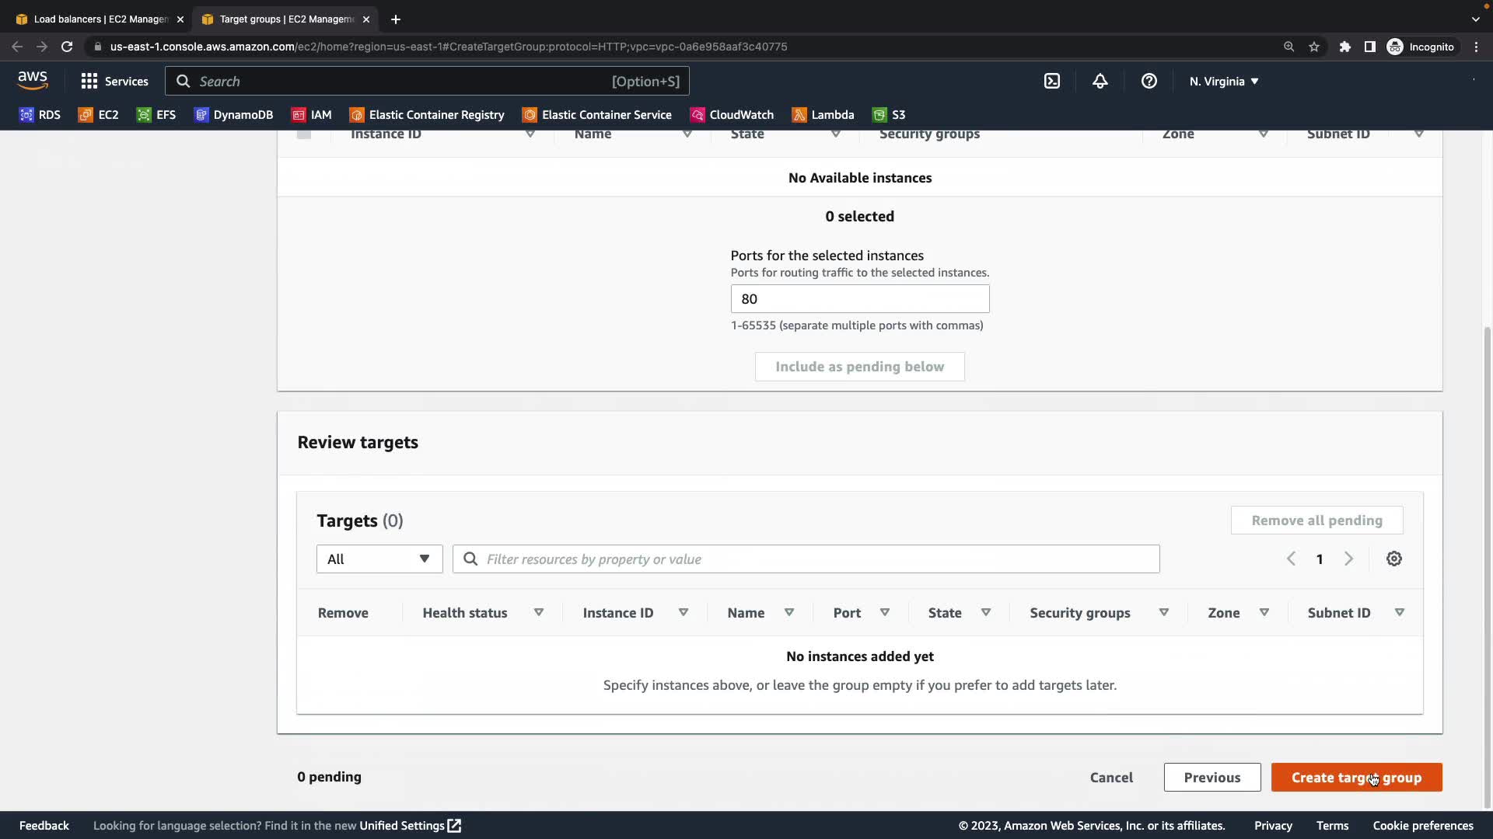1493x839 pixels.
Task: Open the Unified Settings link
Action: click(410, 825)
